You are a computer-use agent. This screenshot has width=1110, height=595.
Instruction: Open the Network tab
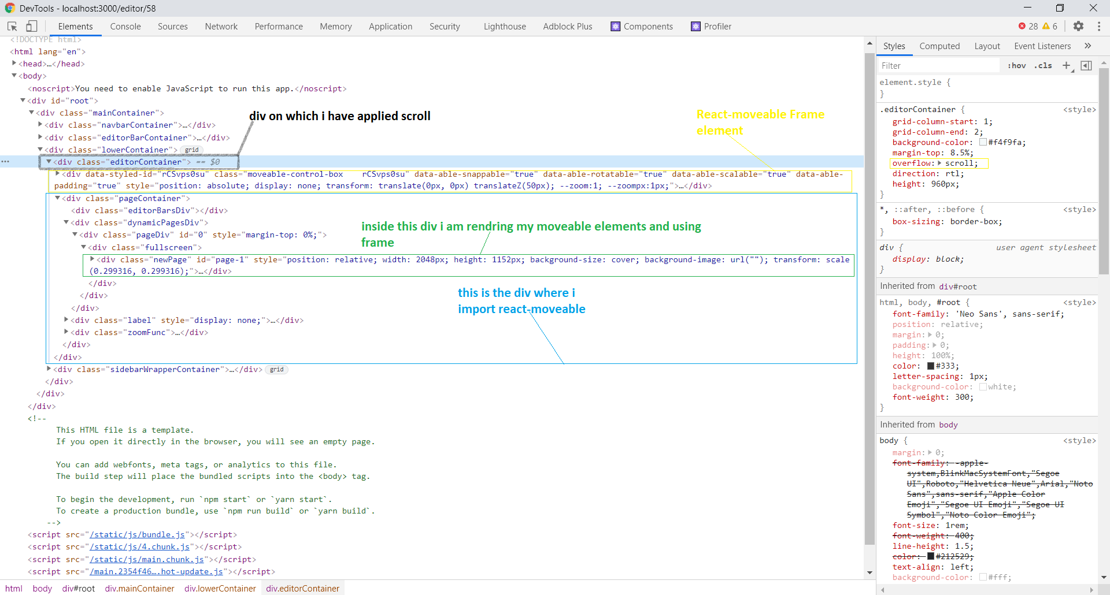[221, 27]
